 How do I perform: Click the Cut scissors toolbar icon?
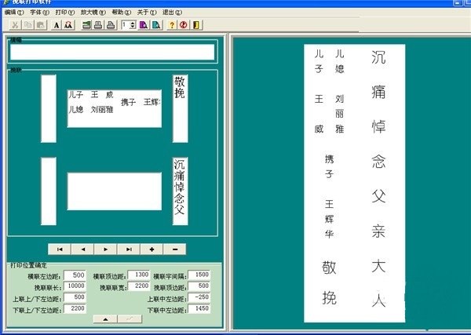(15, 25)
